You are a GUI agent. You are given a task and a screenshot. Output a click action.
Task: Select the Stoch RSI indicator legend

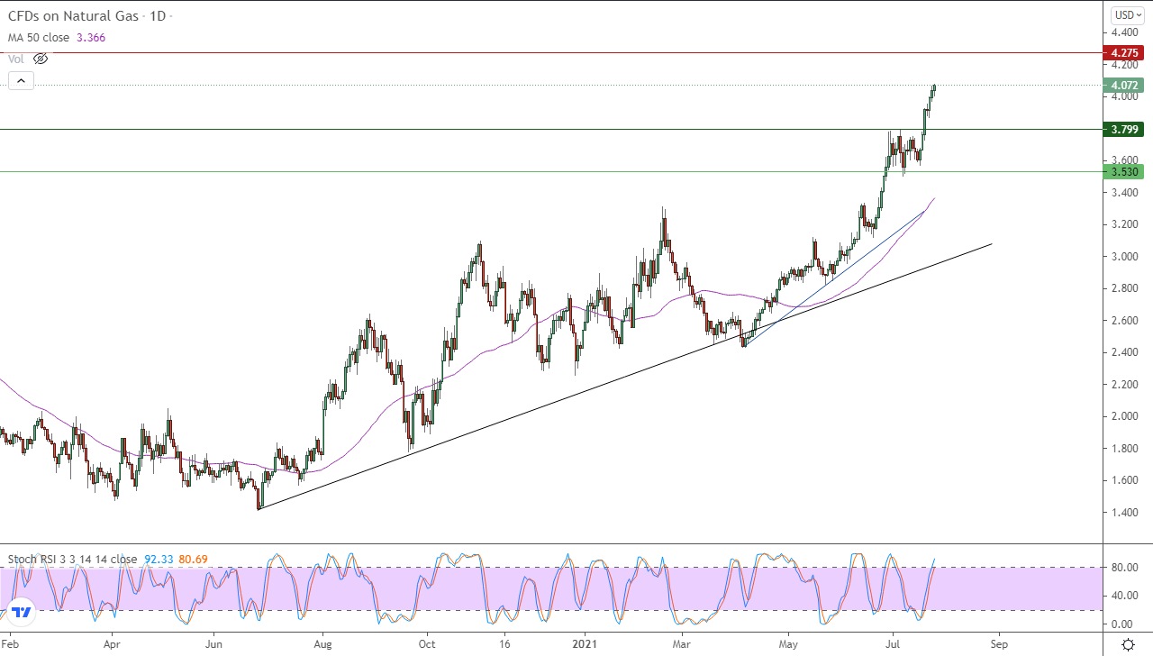tap(72, 559)
